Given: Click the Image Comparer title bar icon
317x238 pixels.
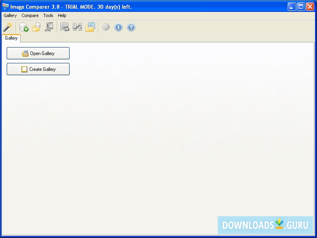Looking at the screenshot, I should point(6,6).
